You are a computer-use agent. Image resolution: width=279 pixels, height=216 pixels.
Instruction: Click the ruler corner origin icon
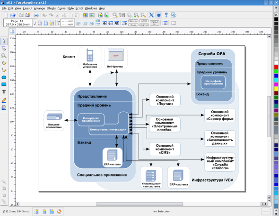[x=12, y=32]
